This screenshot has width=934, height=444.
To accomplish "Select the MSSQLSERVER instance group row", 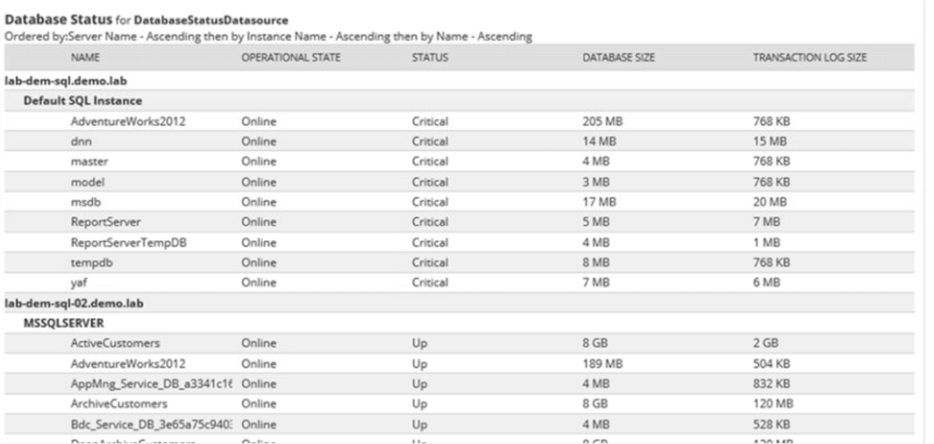I will [x=460, y=323].
